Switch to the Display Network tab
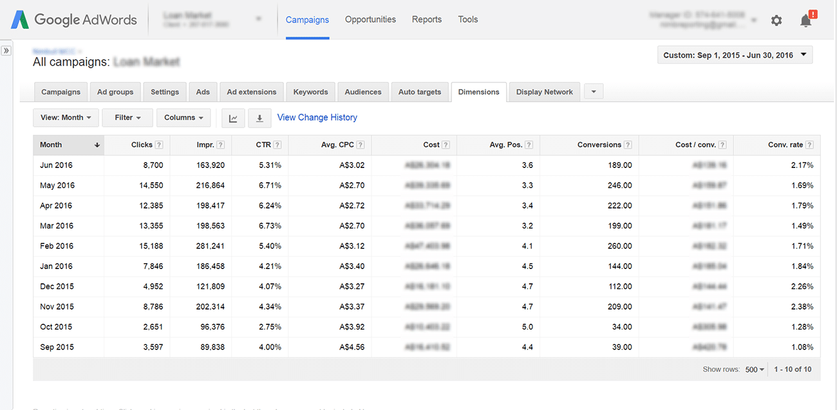This screenshot has width=837, height=410. point(545,92)
